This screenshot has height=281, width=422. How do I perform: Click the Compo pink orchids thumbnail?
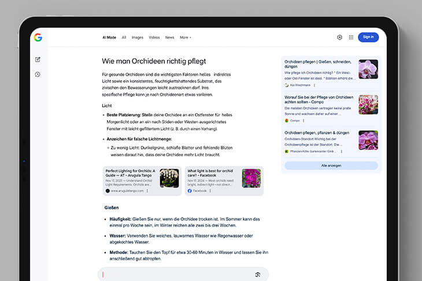pos(368,104)
